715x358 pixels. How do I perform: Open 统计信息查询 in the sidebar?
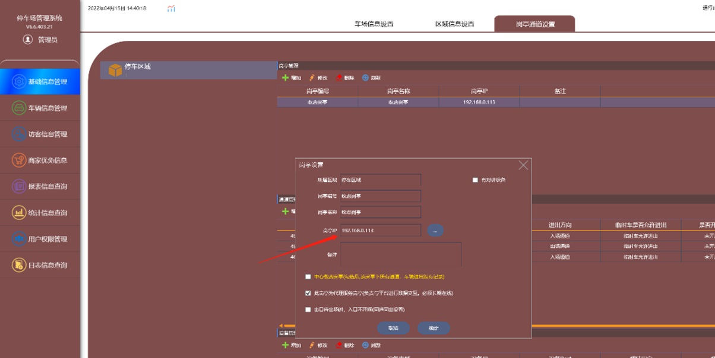tap(40, 212)
